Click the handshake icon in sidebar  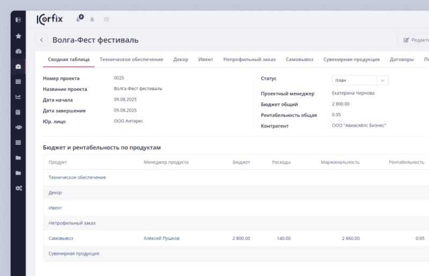[18, 127]
